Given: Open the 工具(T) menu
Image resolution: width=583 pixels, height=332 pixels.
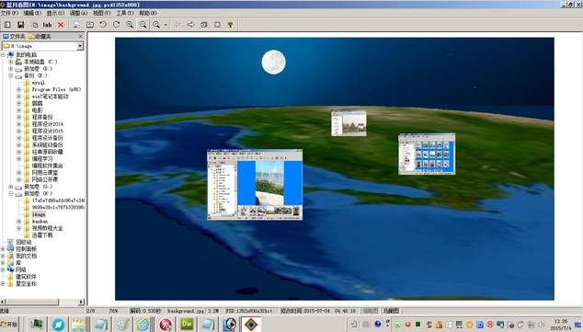Looking at the screenshot, I should [x=125, y=13].
